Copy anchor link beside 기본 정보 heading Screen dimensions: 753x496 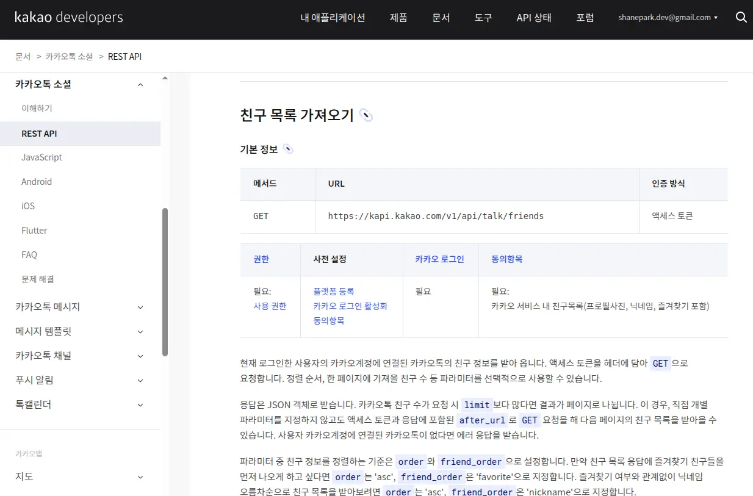[288, 149]
